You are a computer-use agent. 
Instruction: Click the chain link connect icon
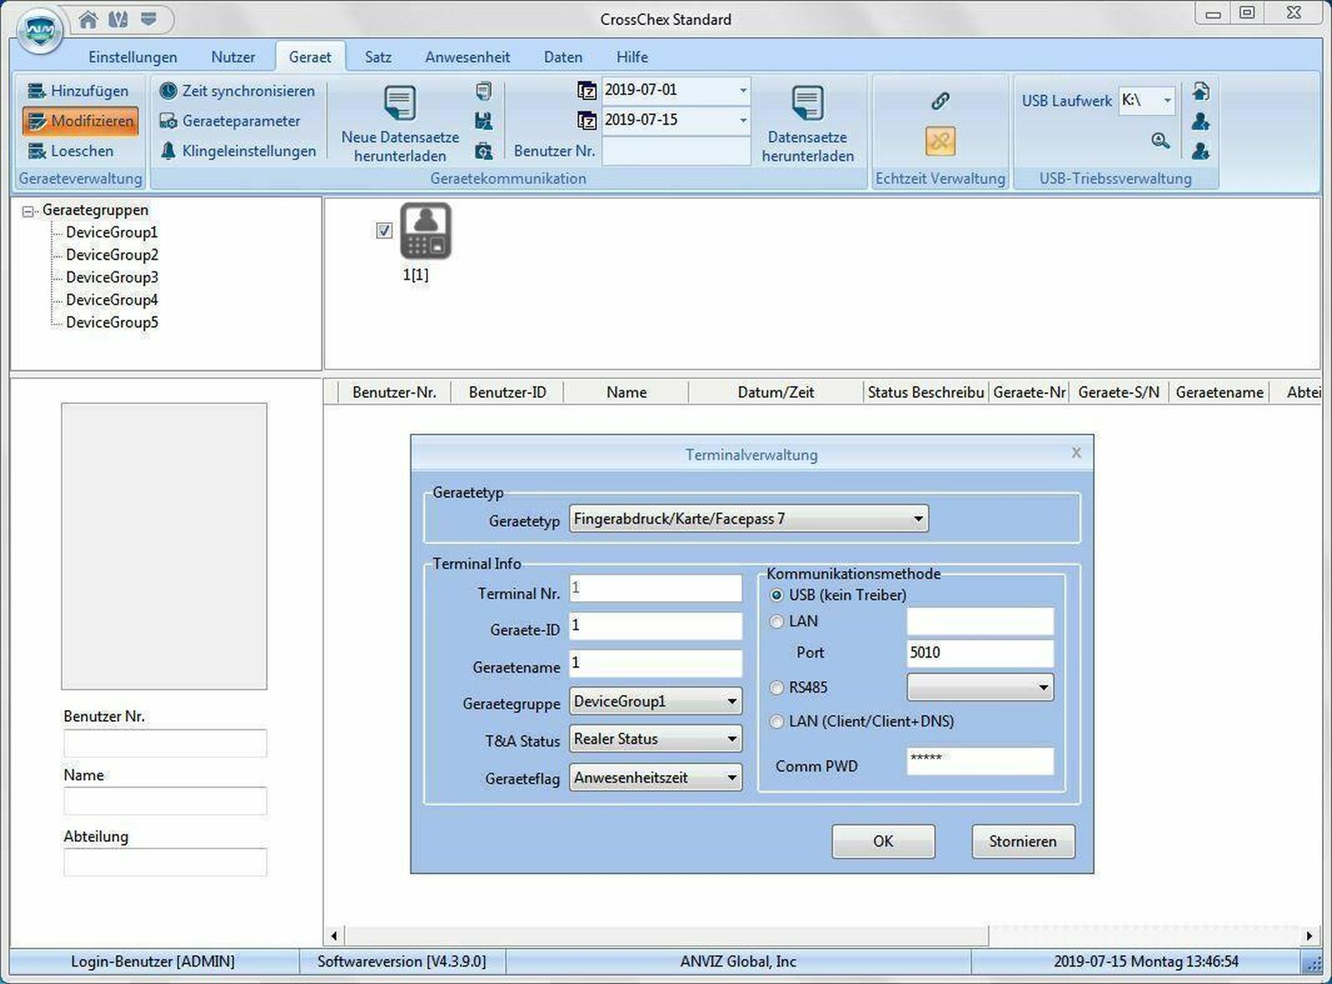pyautogui.click(x=940, y=101)
